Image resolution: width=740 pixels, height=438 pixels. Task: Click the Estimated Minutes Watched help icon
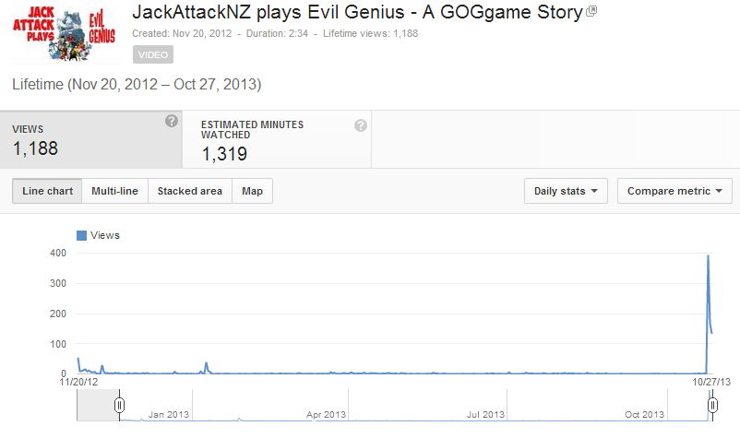[361, 125]
